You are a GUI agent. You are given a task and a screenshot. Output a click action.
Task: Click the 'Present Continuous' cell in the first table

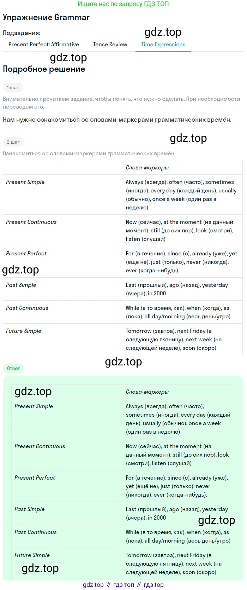(x=63, y=230)
